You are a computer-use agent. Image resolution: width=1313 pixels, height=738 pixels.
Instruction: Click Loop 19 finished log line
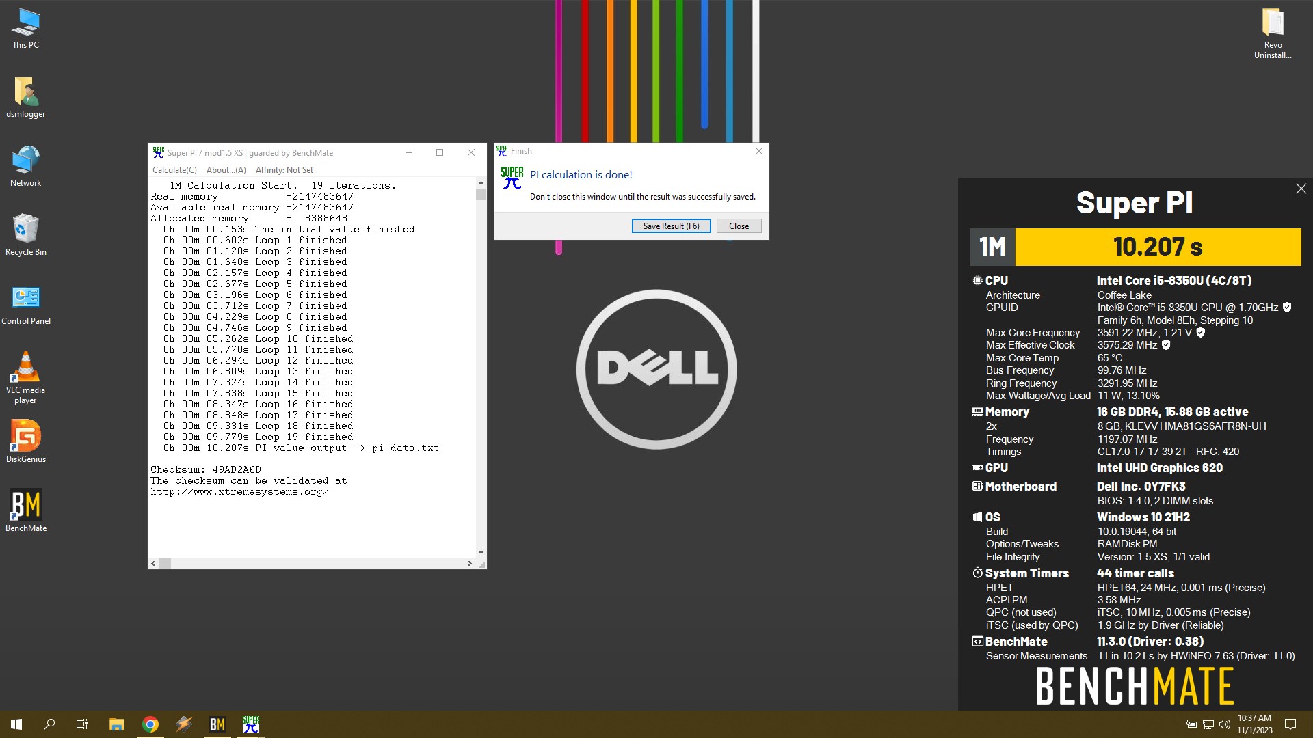tap(258, 437)
